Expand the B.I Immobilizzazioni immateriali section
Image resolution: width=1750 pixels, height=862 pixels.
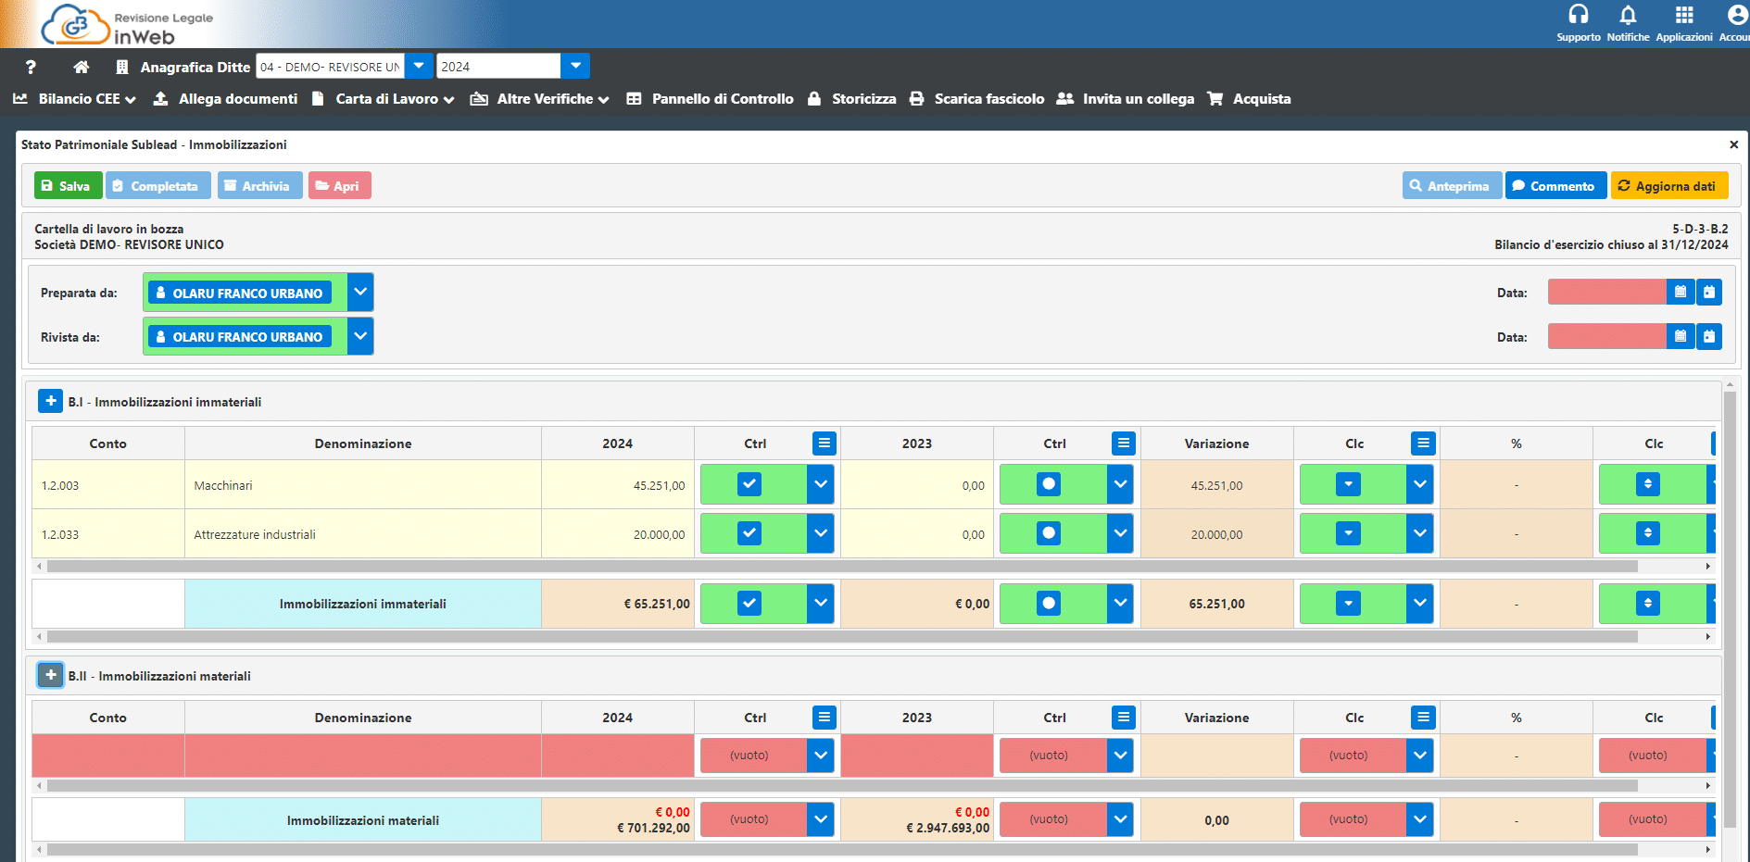point(51,401)
